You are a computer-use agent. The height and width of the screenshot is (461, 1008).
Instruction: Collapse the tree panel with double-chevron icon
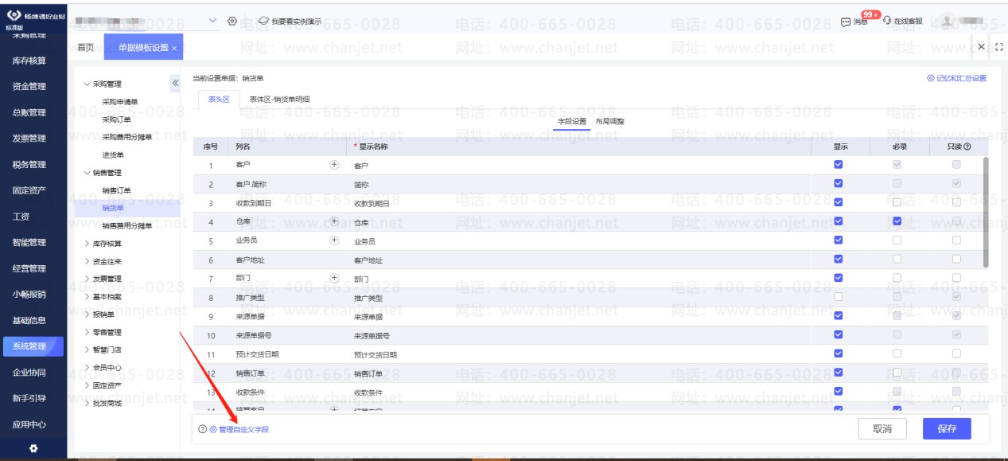[x=175, y=84]
